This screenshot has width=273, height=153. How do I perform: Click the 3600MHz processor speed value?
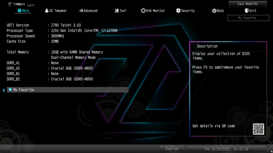coord(57,36)
